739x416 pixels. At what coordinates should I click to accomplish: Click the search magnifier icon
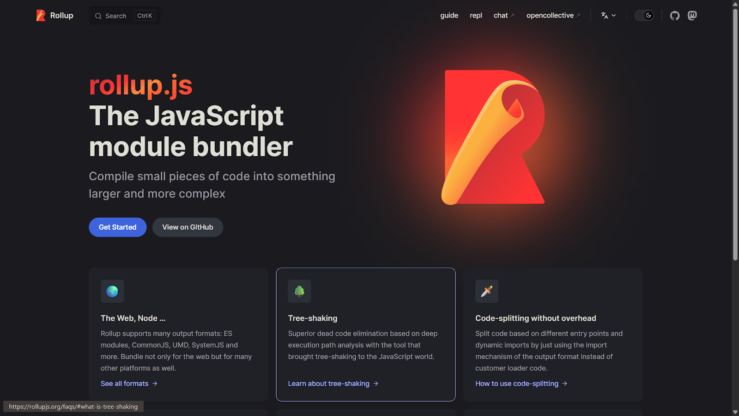coord(98,16)
